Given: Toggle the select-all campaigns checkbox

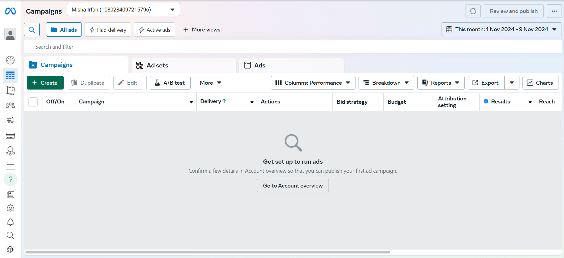Looking at the screenshot, I should point(33,102).
